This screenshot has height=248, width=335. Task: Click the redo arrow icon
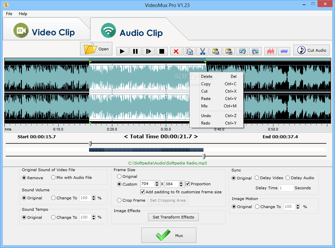click(x=255, y=51)
